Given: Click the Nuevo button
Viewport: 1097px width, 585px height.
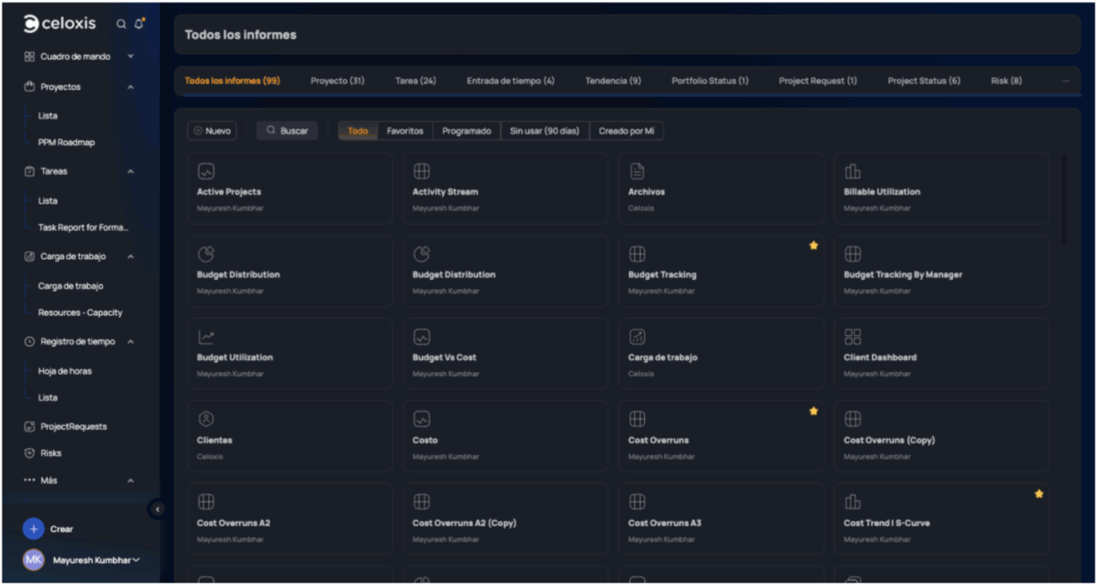Looking at the screenshot, I should 212,131.
